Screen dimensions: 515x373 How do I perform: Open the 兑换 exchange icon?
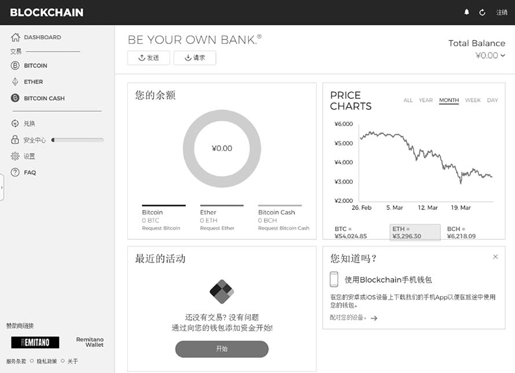coord(15,123)
